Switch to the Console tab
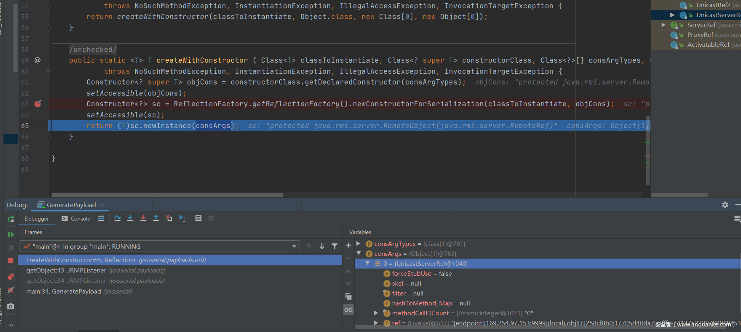Viewport: 741px width, 332px height. tap(76, 219)
